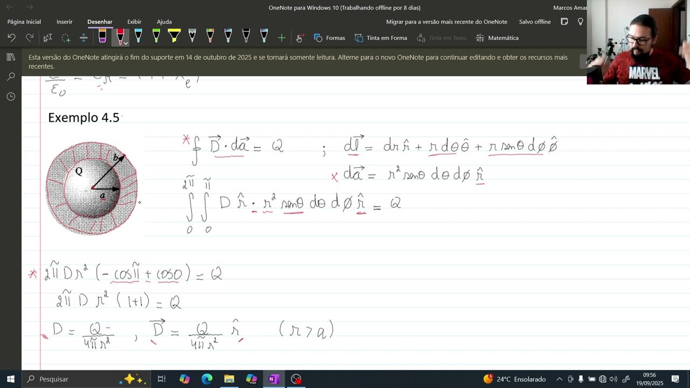Pick the selected red pen
Screen dimensions: 690x388
pos(120,37)
